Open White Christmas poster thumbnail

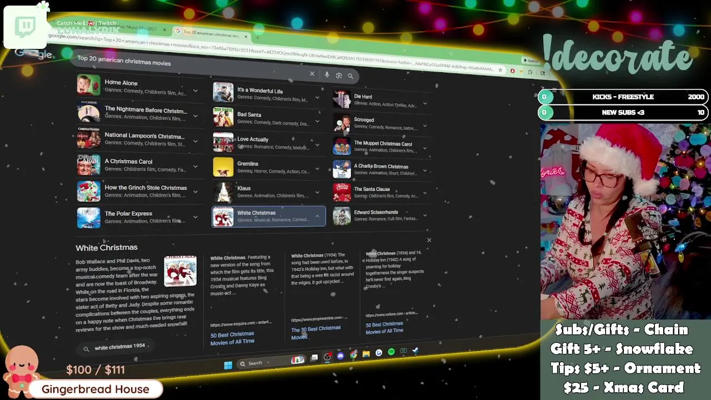[x=180, y=271]
